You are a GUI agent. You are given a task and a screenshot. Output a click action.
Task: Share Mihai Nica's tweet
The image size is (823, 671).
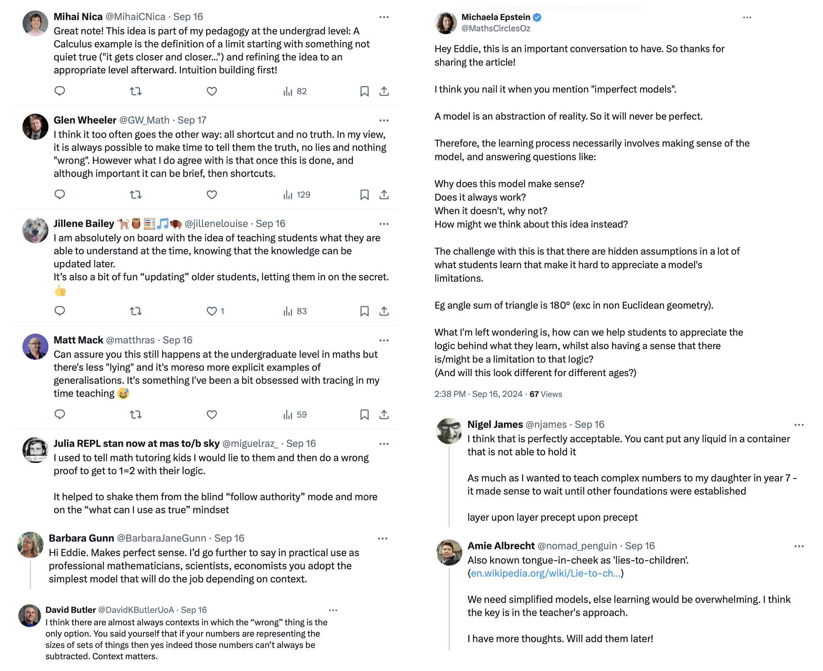pyautogui.click(x=384, y=91)
